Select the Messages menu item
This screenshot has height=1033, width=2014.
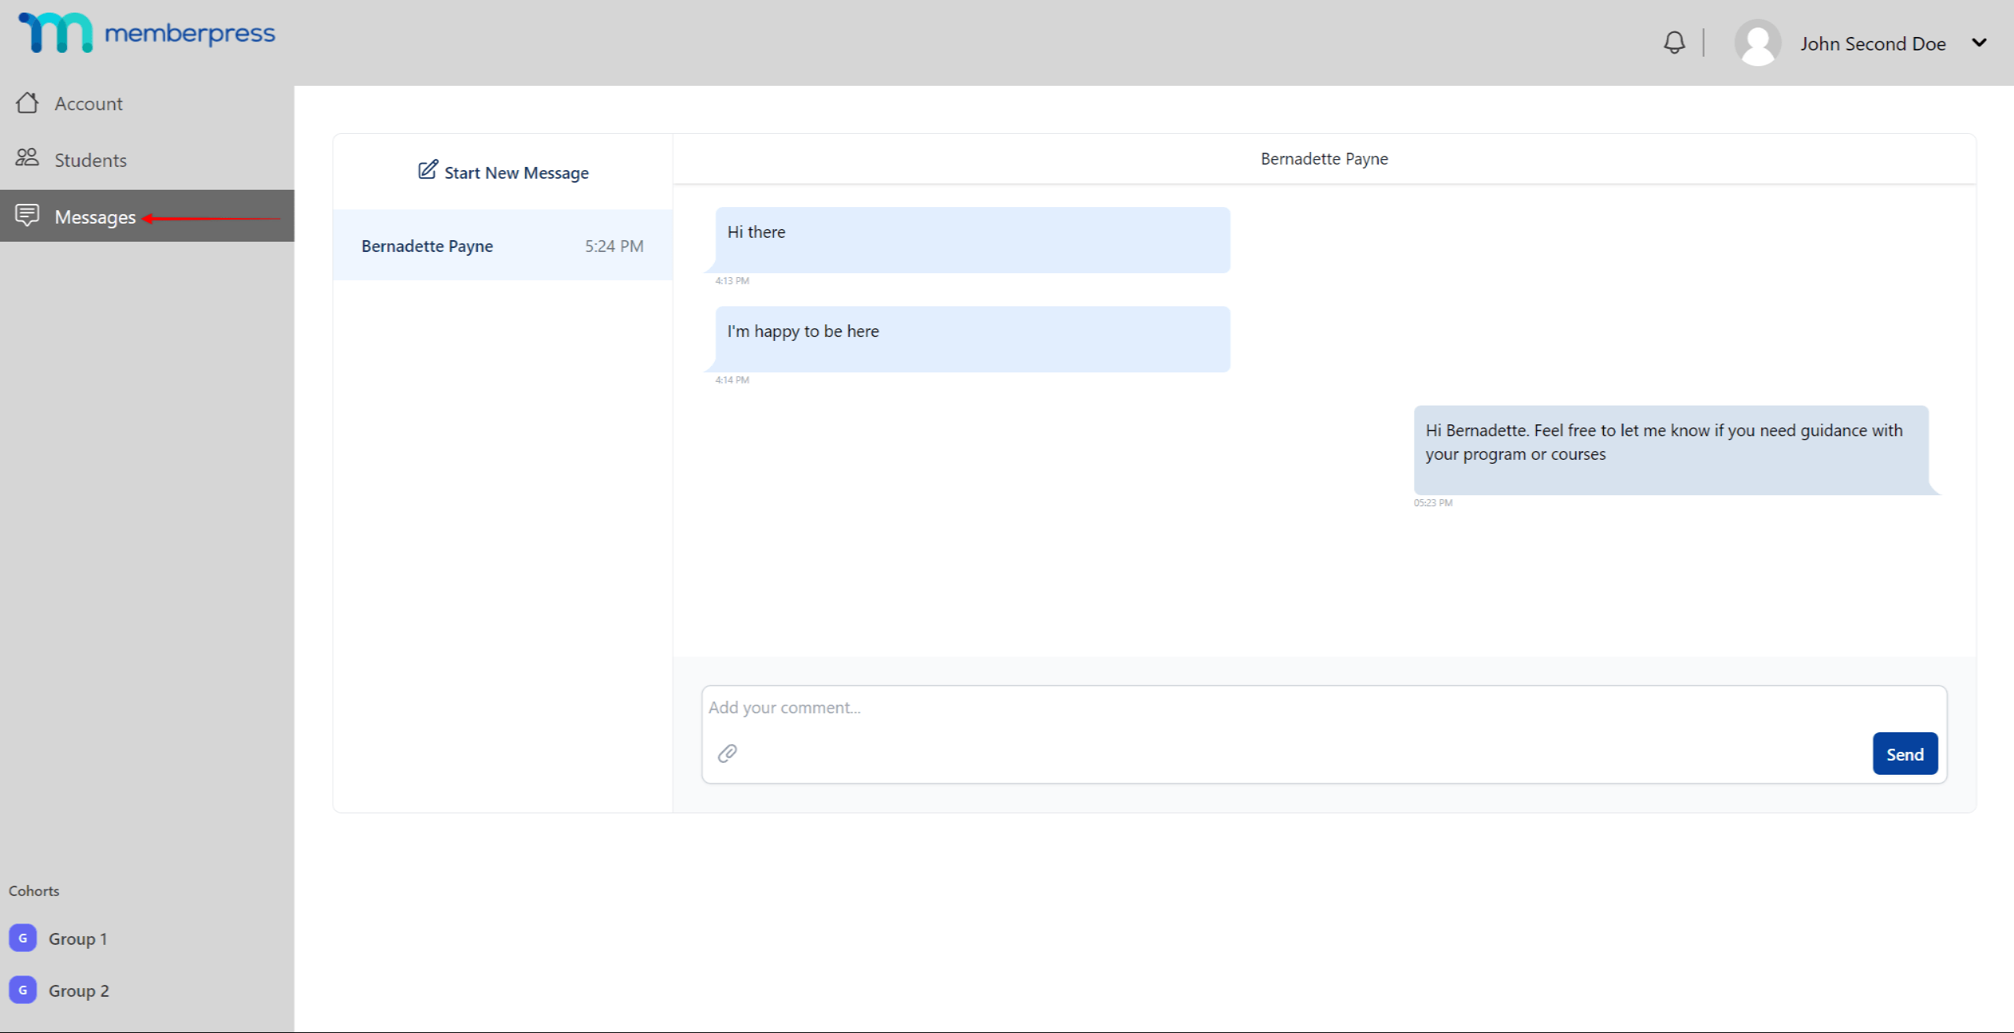point(147,216)
